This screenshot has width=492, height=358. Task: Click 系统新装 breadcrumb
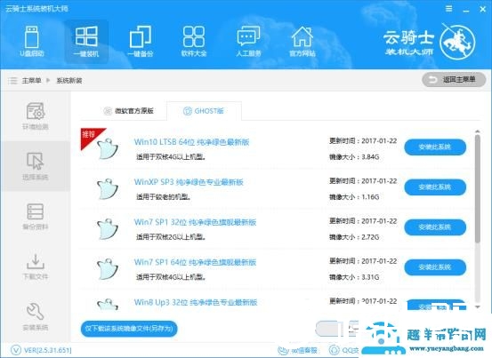tap(69, 81)
